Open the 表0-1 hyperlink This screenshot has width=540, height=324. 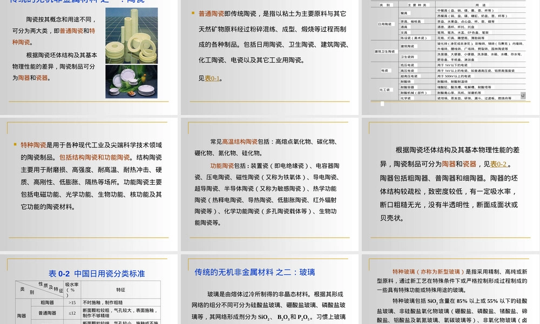pyautogui.click(x=212, y=78)
